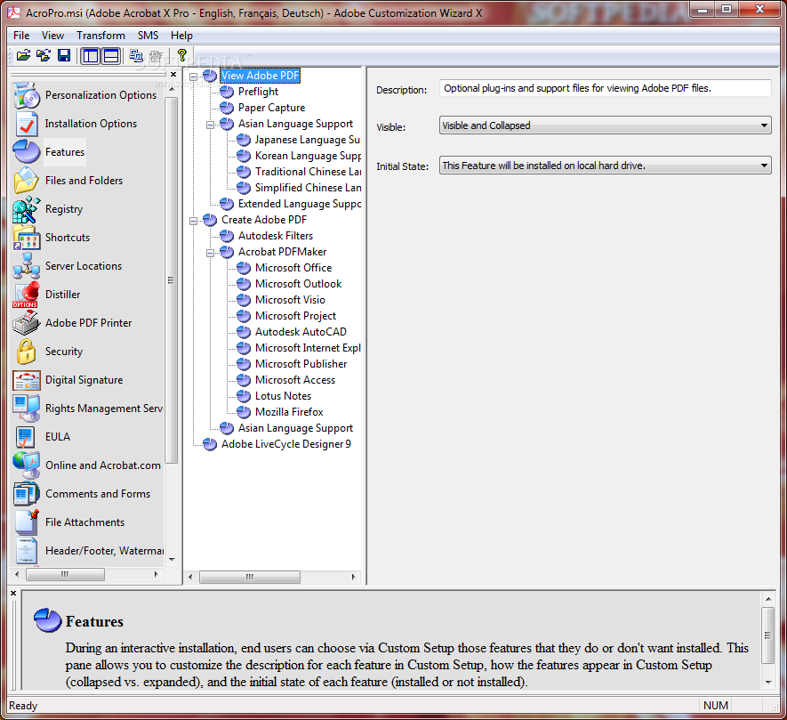Open the Files and Folders icon

pos(27,181)
